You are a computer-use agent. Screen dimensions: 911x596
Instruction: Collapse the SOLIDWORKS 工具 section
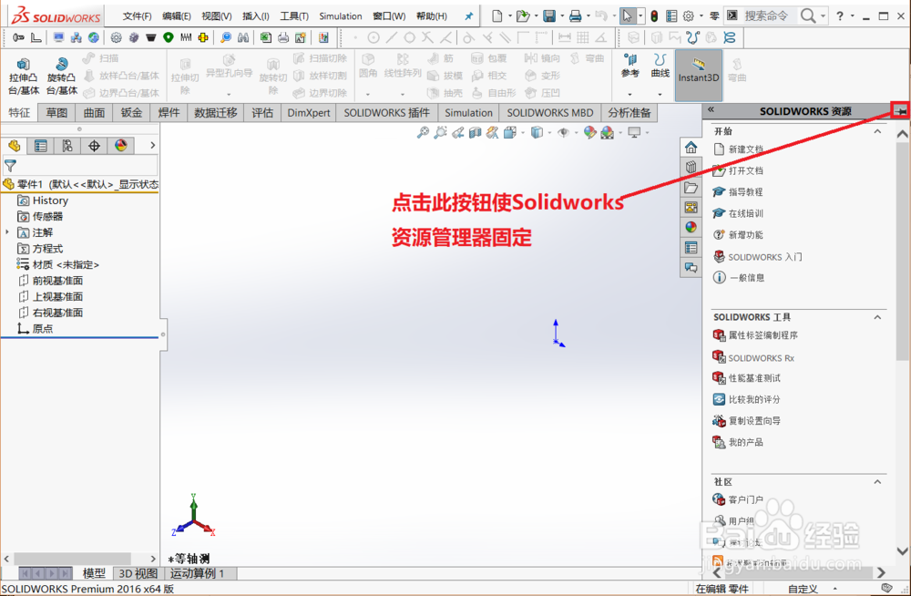[x=877, y=317]
